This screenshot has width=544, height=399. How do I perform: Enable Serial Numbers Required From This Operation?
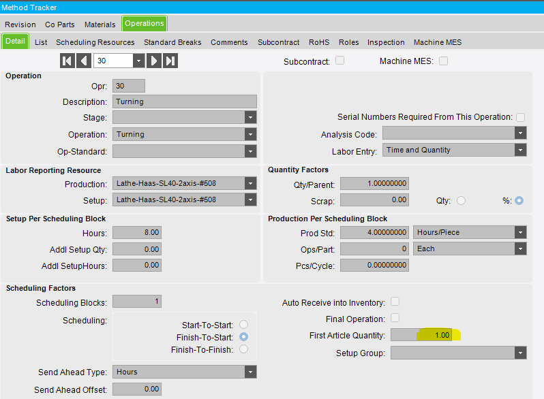520,117
